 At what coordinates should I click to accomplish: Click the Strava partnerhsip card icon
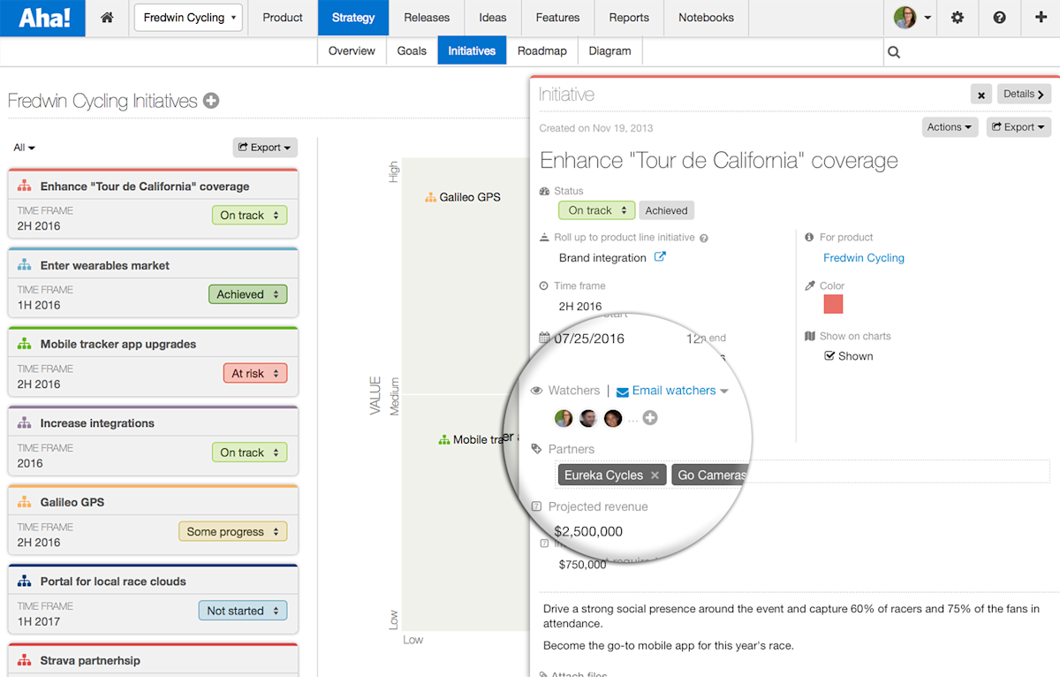(25, 660)
